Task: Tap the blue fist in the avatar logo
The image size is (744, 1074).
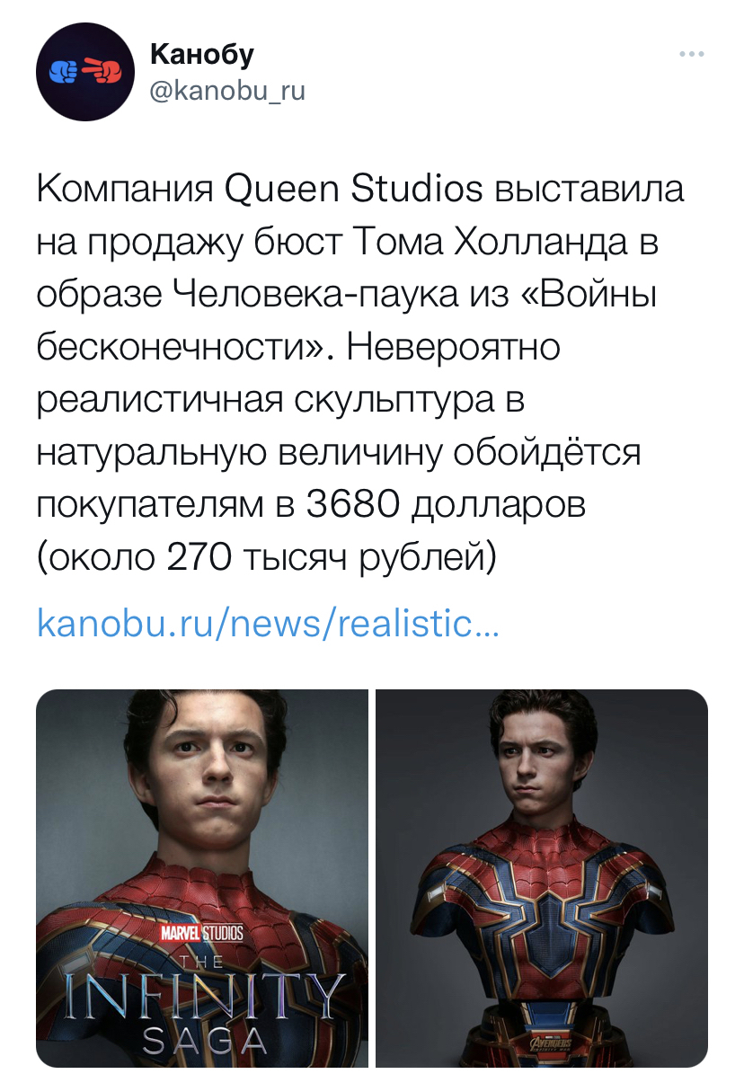Action: 66,71
